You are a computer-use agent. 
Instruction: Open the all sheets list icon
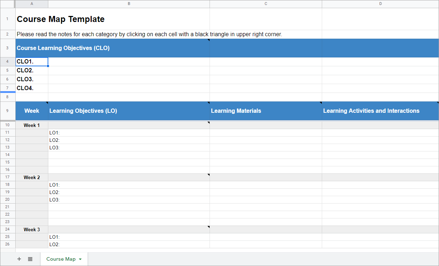30,259
